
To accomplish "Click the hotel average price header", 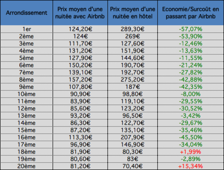I will pyautogui.click(x=132, y=13).
